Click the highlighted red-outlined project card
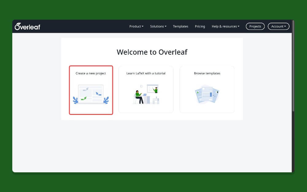Screen dimensions: 307x192 coord(91,90)
